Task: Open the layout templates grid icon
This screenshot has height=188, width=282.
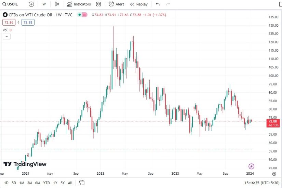Action: click(99, 4)
